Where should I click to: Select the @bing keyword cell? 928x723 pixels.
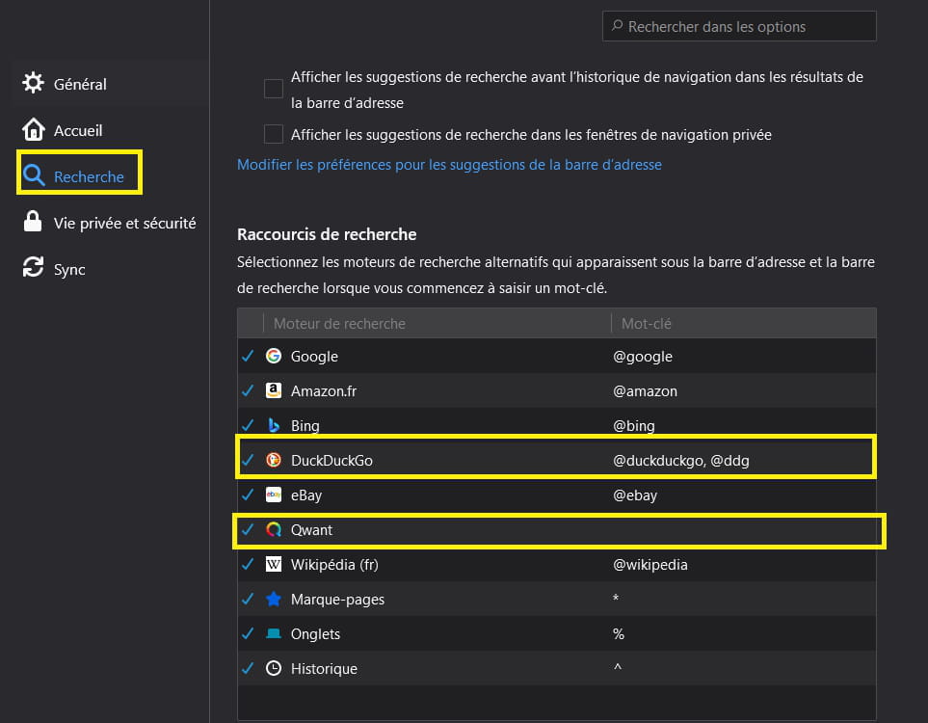coord(634,426)
